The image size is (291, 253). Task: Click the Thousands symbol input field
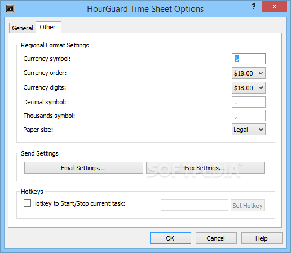pos(249,116)
